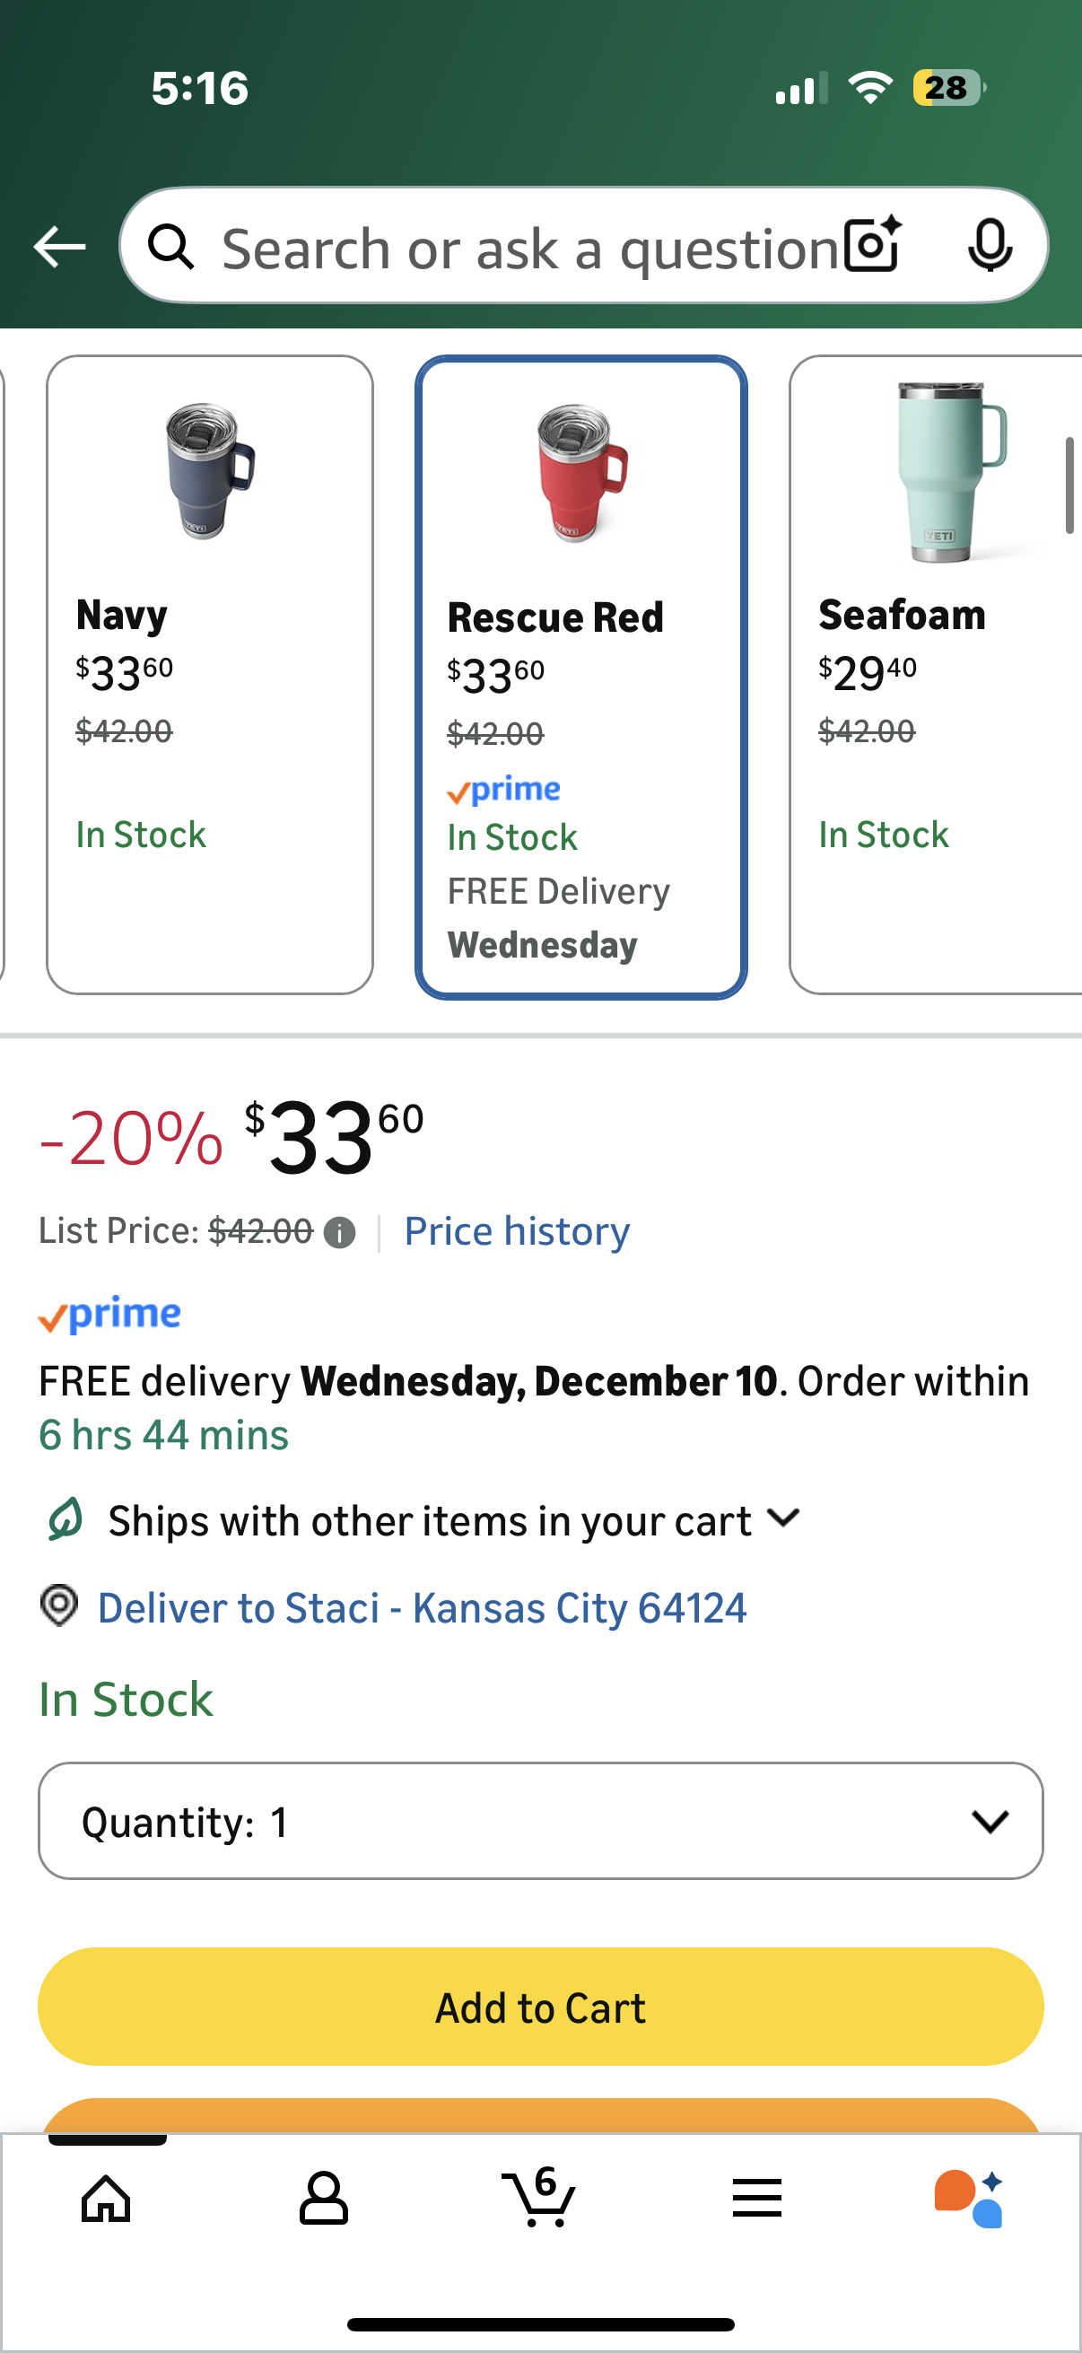Tap the location pin icon
1082x2353 pixels.
click(59, 1605)
